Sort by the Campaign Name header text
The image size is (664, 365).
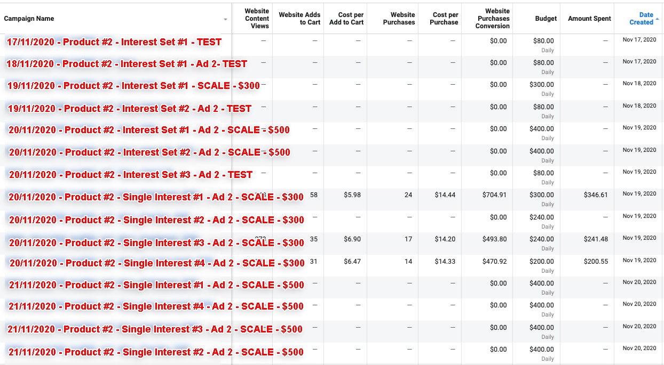[29, 19]
